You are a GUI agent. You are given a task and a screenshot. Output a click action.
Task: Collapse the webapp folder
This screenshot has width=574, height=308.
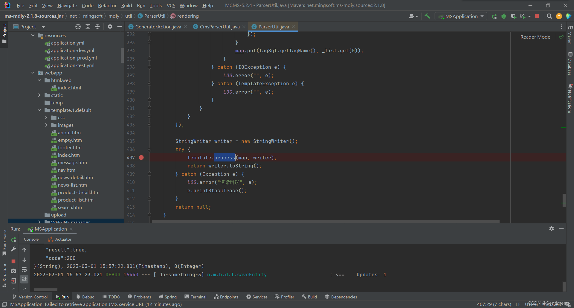click(x=33, y=73)
